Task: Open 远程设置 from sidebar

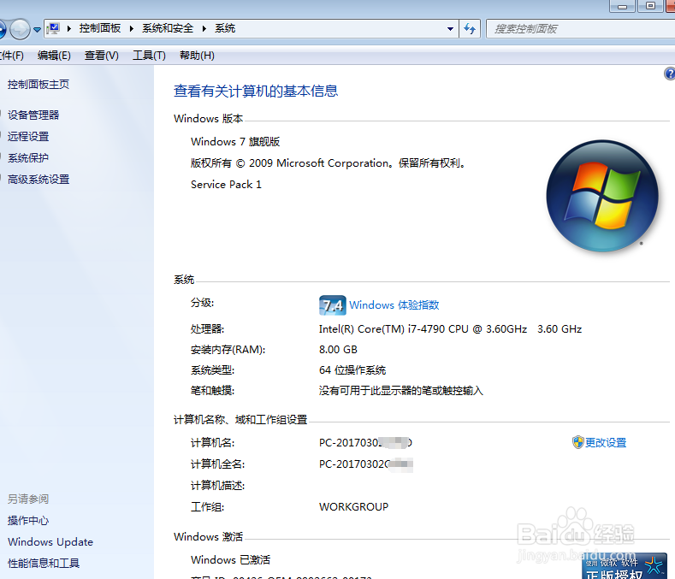Action: 28,137
